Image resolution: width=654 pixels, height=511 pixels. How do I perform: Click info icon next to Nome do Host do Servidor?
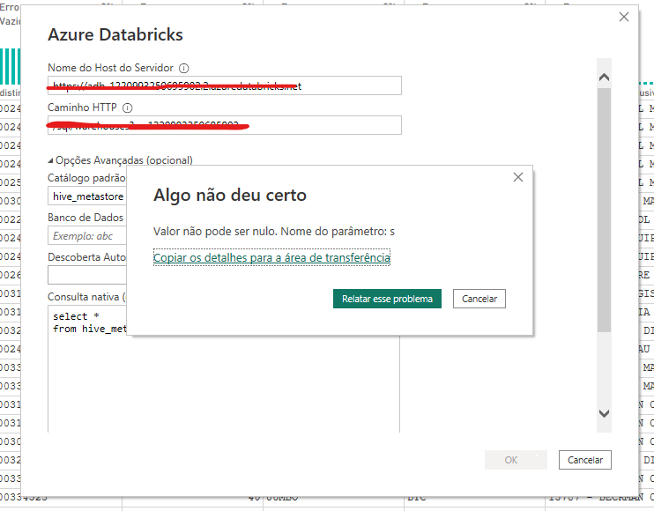[184, 69]
